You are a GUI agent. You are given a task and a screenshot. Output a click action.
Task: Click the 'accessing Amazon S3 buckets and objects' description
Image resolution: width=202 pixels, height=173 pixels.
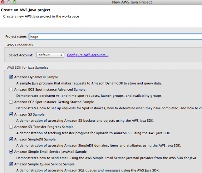pos(85,121)
